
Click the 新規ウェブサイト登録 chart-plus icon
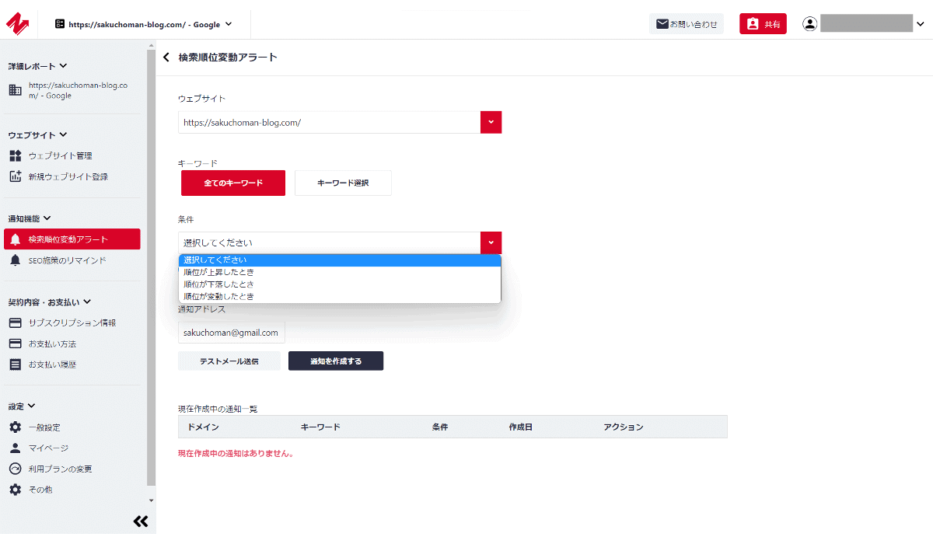pos(16,177)
